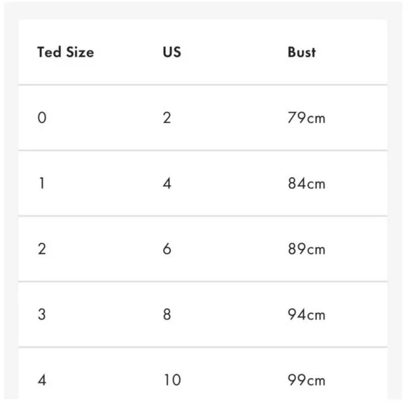Select Ted Size 0 cell

42,118
